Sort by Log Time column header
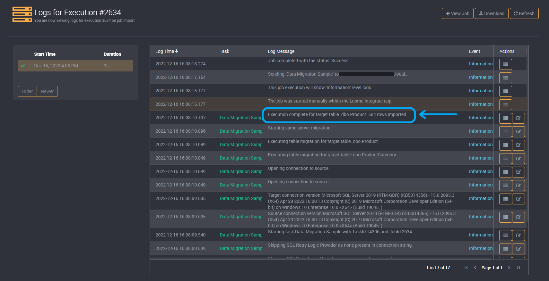Screen dimensions: 549x281 pos(167,51)
